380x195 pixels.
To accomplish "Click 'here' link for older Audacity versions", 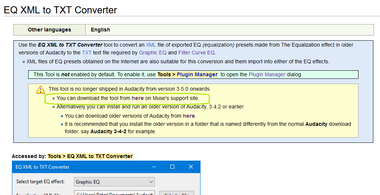I will (x=189, y=116).
